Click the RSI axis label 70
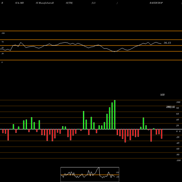182x182 pixels. 3,42
